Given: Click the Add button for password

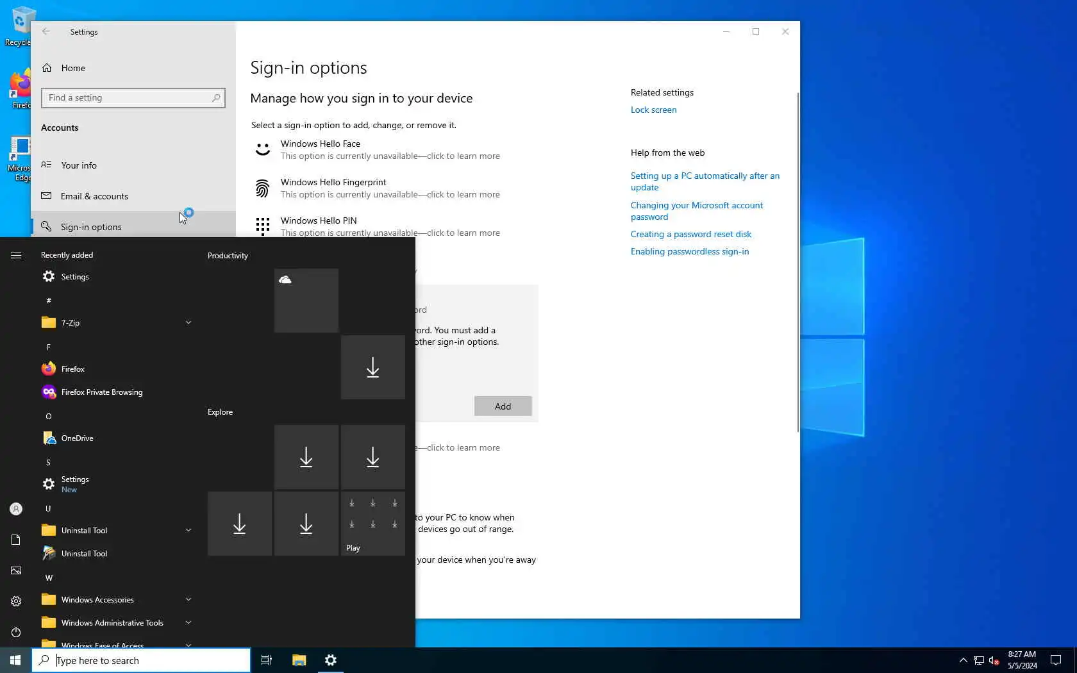Looking at the screenshot, I should 503,406.
